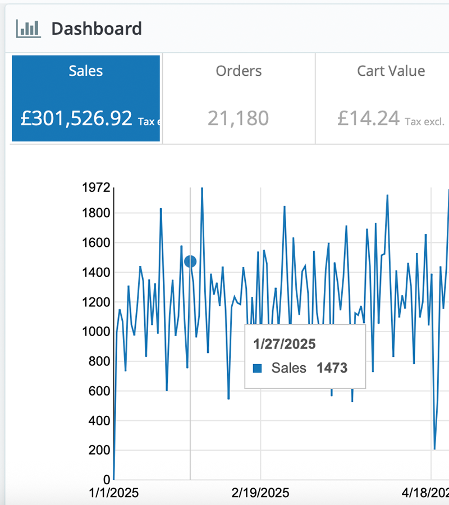Image resolution: width=449 pixels, height=505 pixels.
Task: Click the Dashboard heading text
Action: point(97,29)
